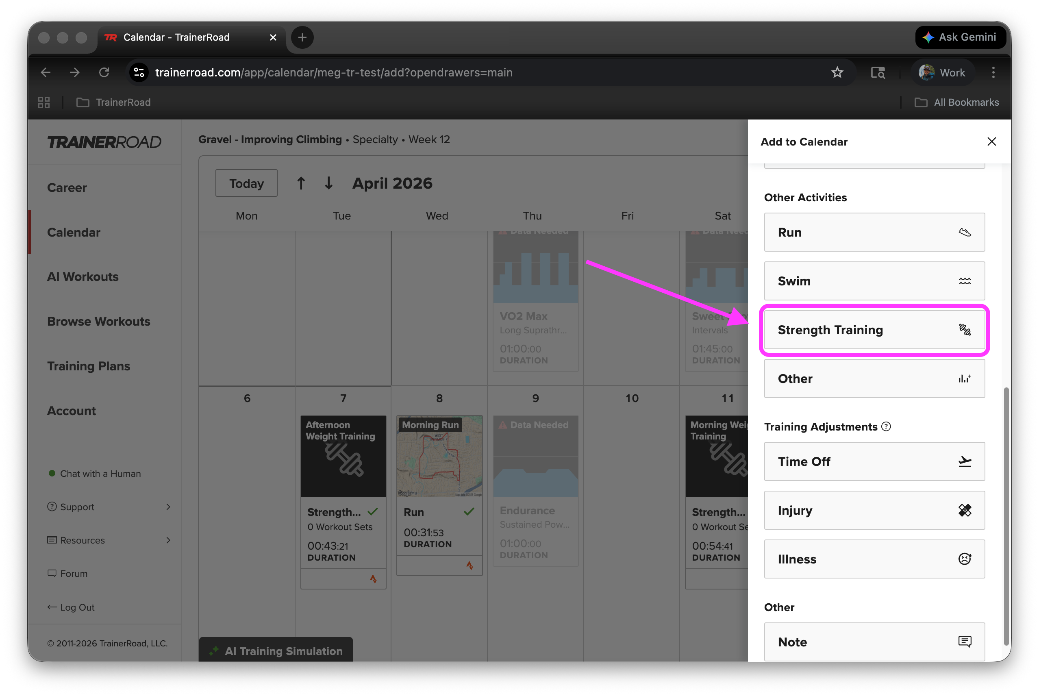The image size is (1039, 696).
Task: Open the Calendar section in sidebar
Action: (x=74, y=232)
